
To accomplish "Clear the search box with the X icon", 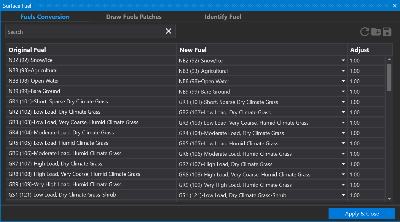I will (168, 31).
